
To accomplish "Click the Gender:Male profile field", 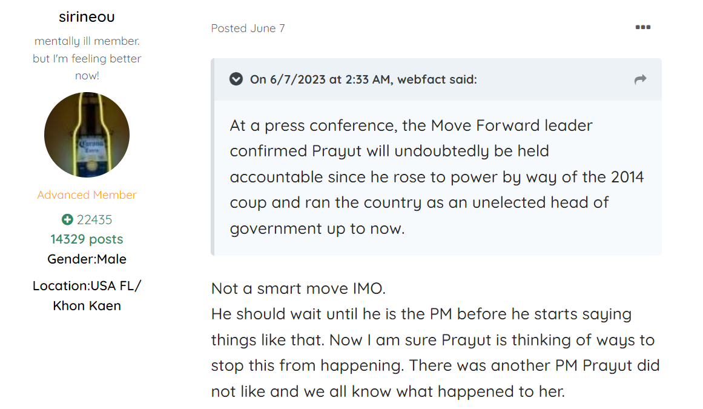I will click(x=87, y=259).
